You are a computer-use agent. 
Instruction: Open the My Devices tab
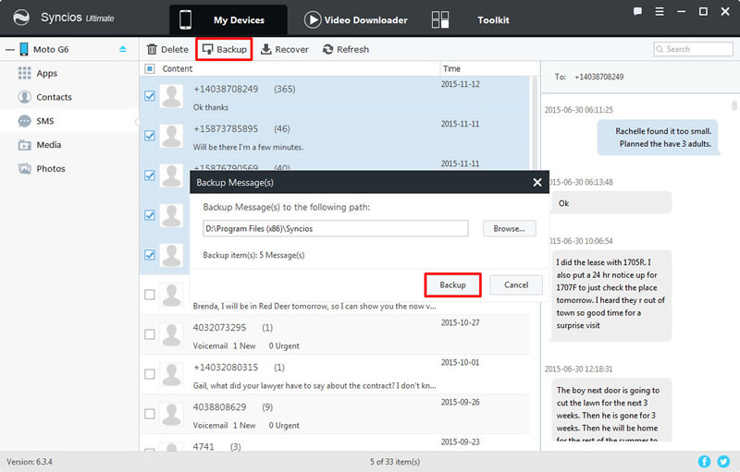228,19
